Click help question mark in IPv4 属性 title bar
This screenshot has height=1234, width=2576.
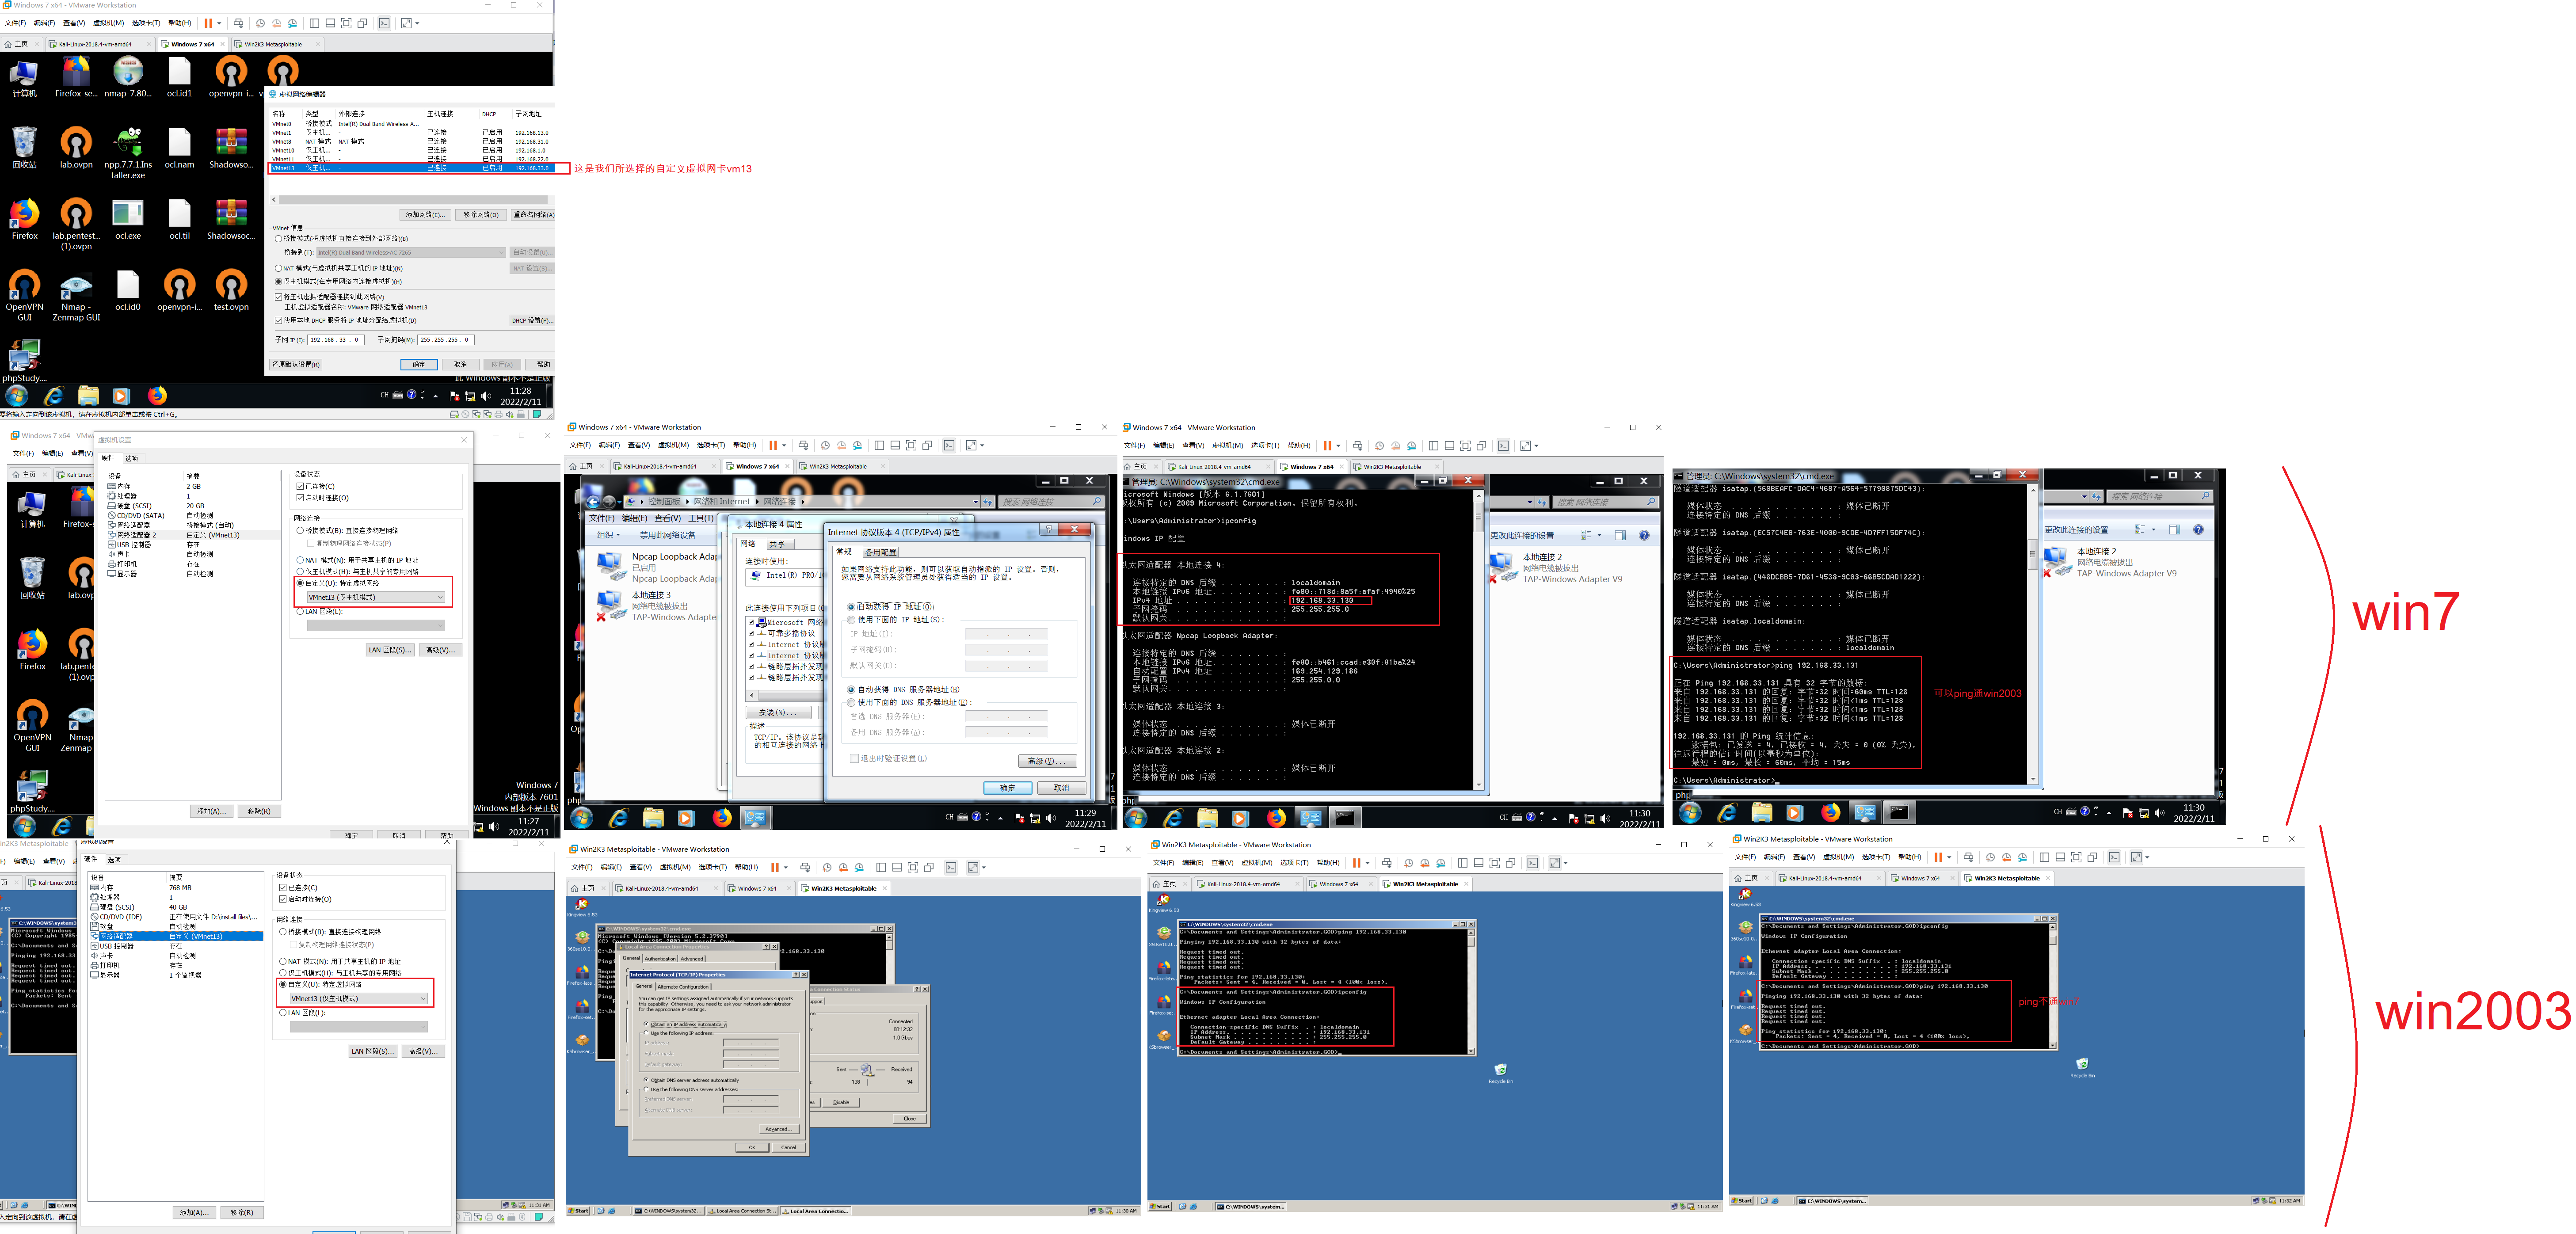click(x=1048, y=529)
